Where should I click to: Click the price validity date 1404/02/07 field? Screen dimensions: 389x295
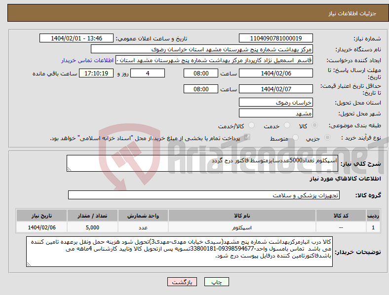[275, 89]
